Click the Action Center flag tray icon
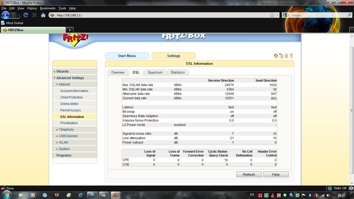The width and height of the screenshot is (354, 199). click(303, 195)
